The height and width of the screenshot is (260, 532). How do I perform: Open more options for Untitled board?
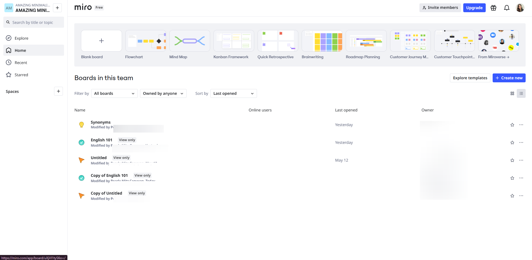pyautogui.click(x=521, y=160)
